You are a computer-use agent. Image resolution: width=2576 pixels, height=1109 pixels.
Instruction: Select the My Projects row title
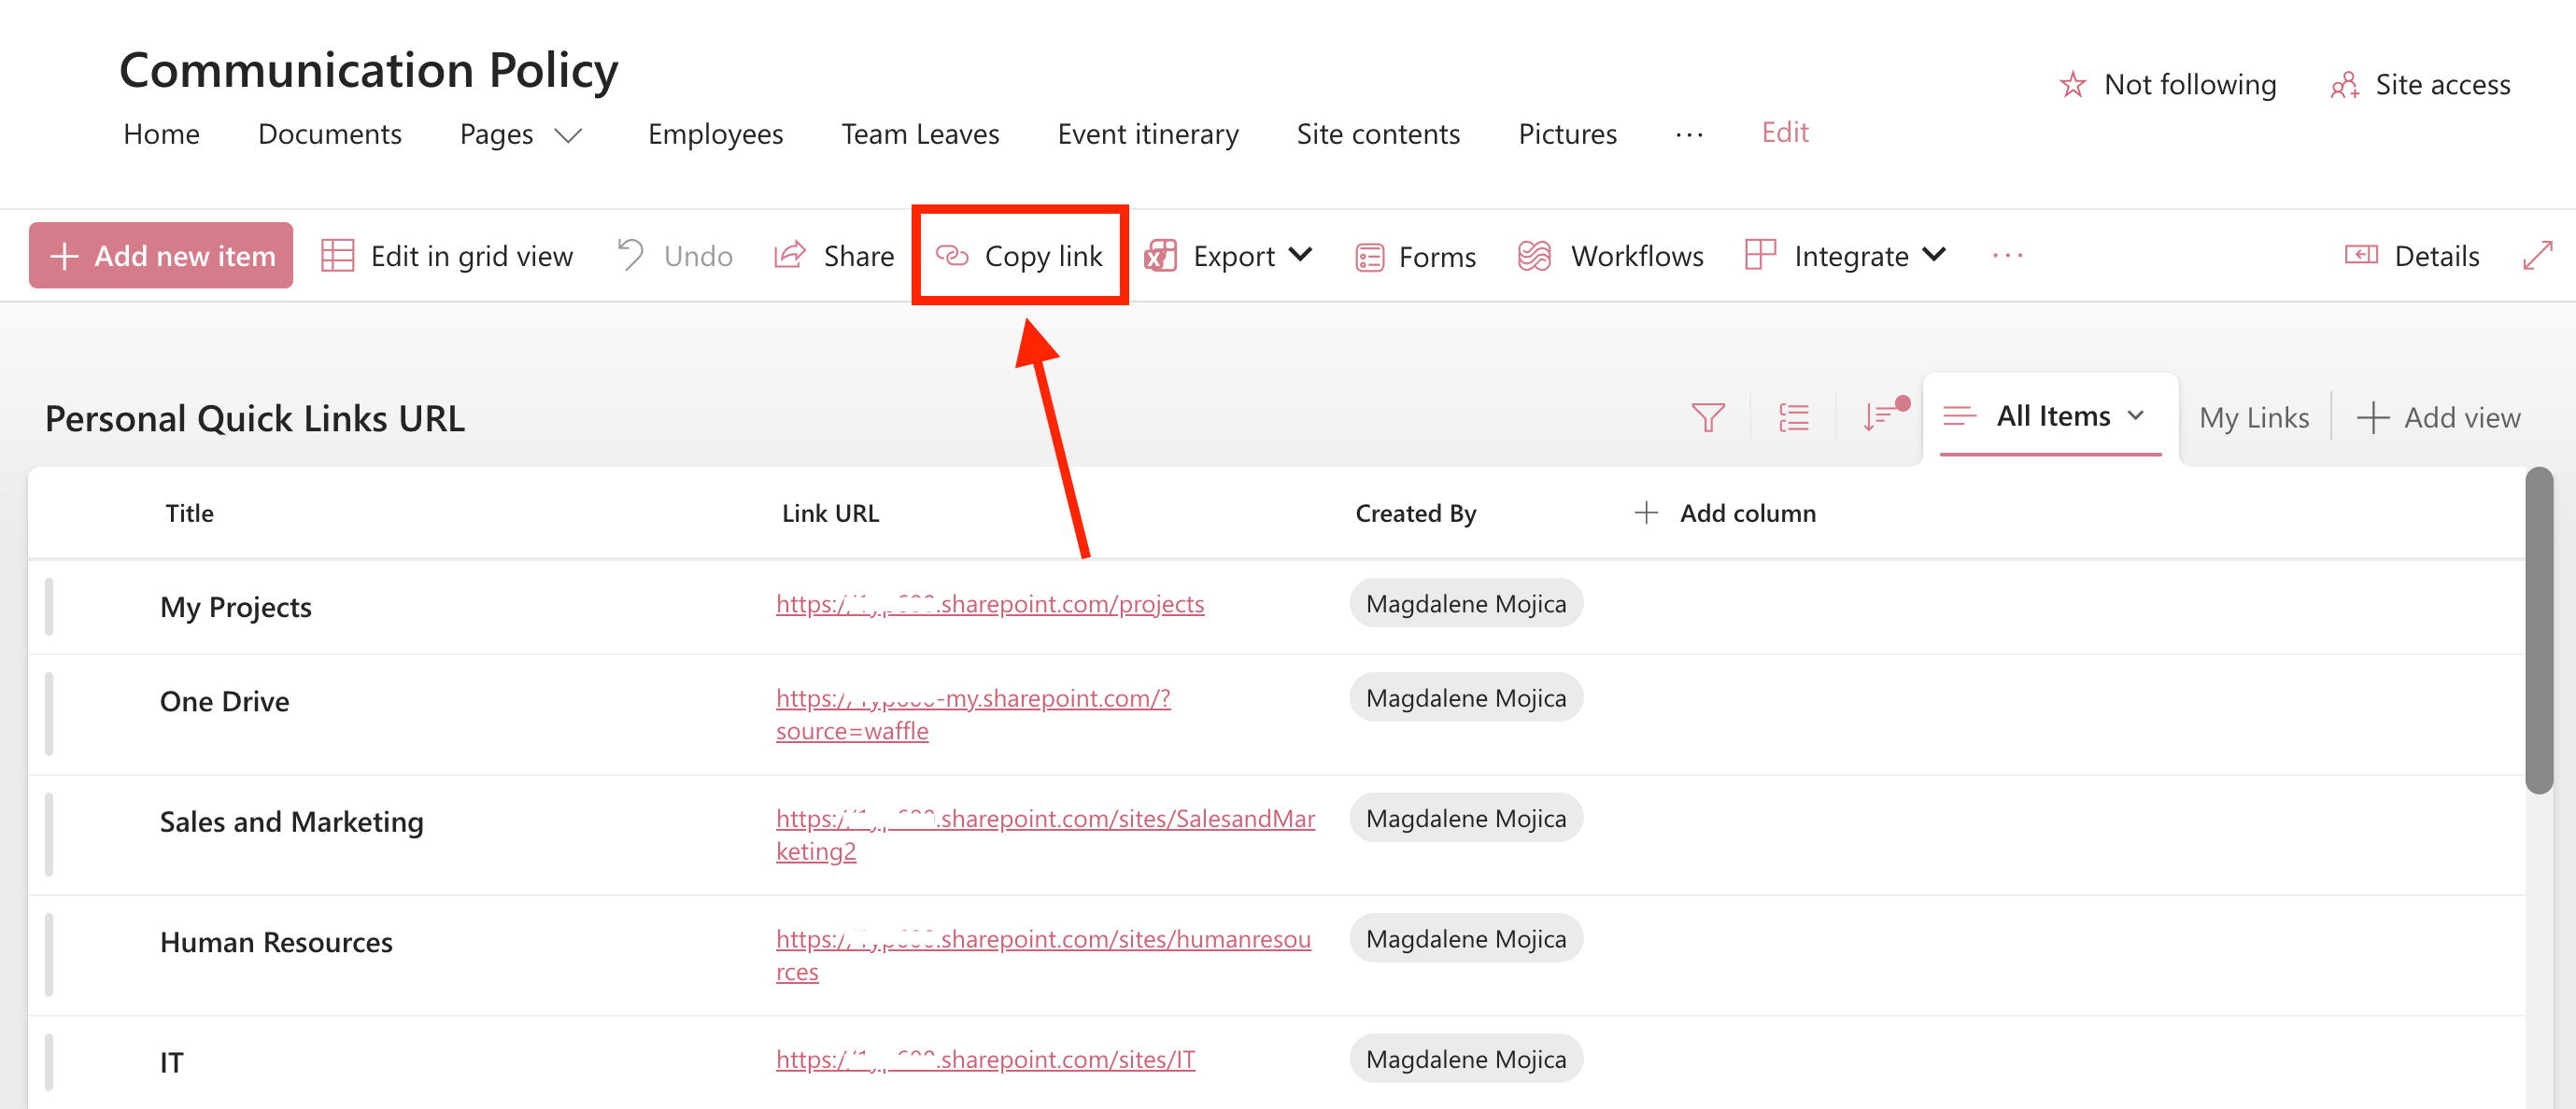click(x=236, y=607)
